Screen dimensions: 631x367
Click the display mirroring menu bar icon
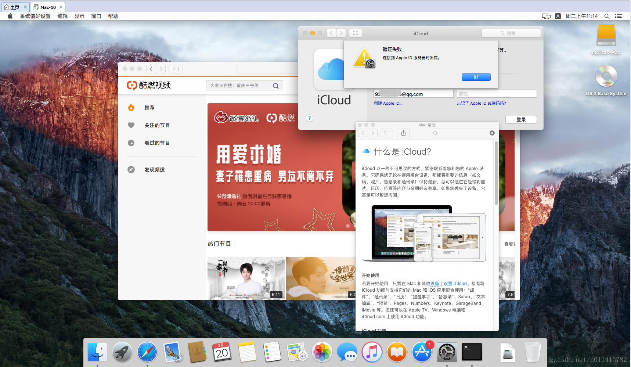pyautogui.click(x=546, y=16)
